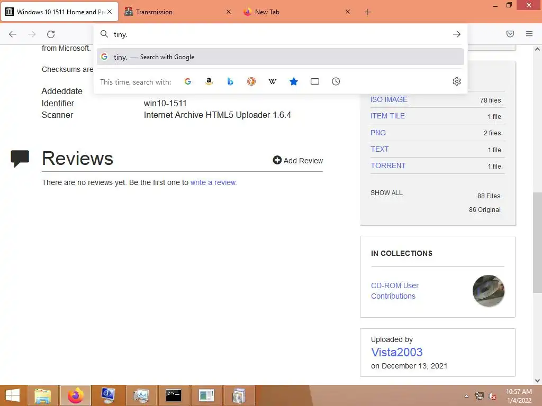Open the TORRENT download link
This screenshot has width=542, height=406.
pos(388,165)
